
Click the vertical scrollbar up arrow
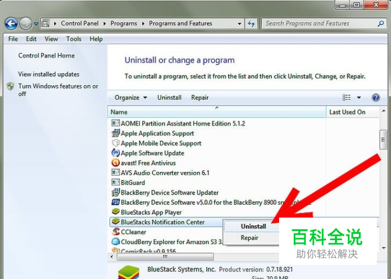[x=384, y=111]
